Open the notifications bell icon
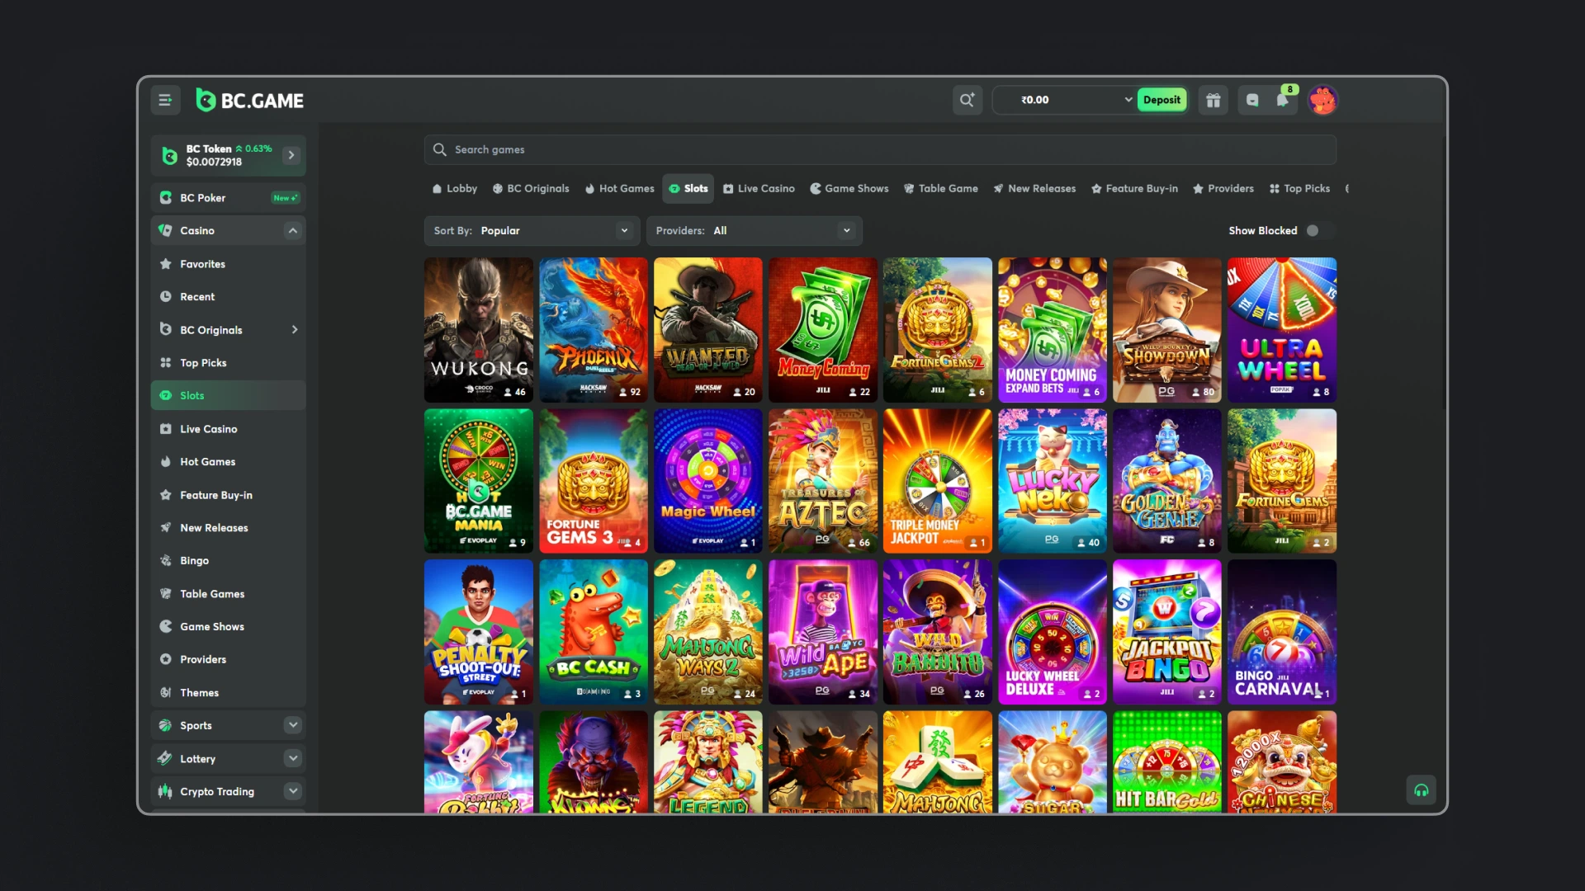 (x=1282, y=100)
